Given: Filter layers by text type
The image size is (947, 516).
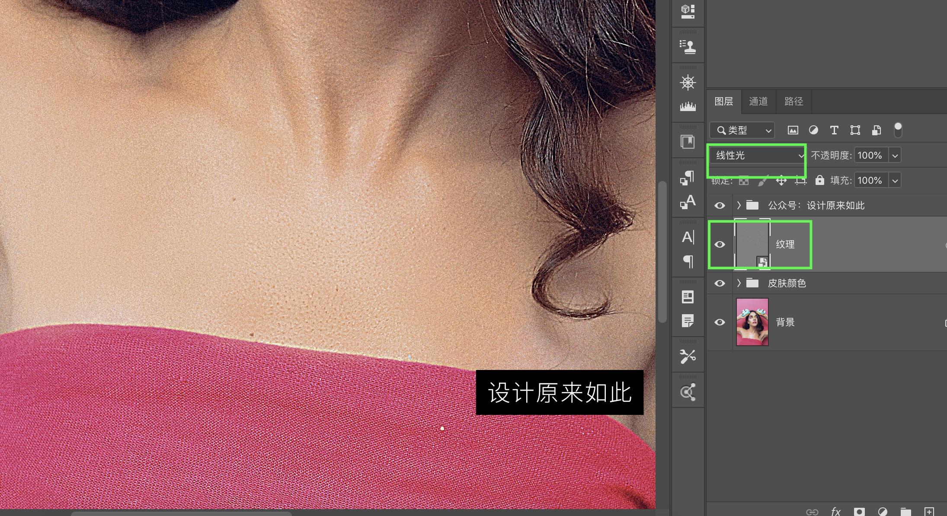Looking at the screenshot, I should coord(834,130).
